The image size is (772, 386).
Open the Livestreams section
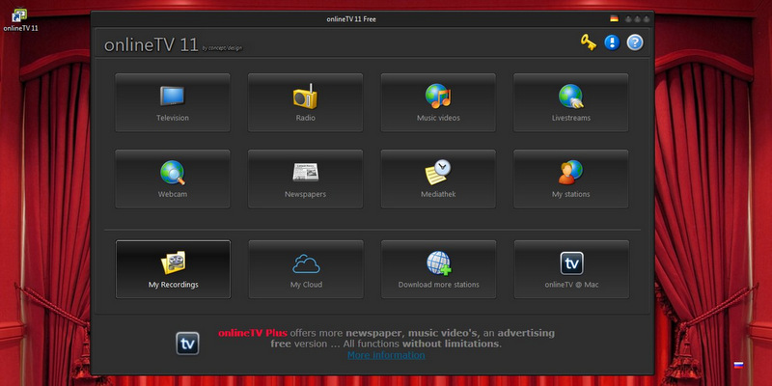click(570, 102)
